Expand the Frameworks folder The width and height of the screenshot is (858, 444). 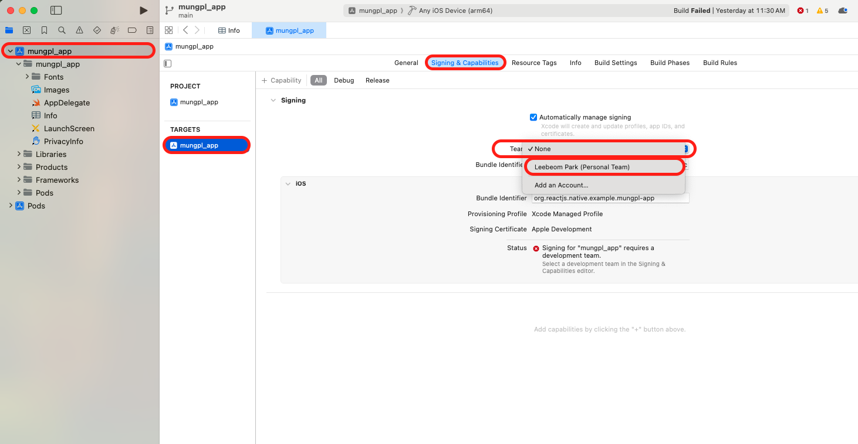(x=19, y=180)
